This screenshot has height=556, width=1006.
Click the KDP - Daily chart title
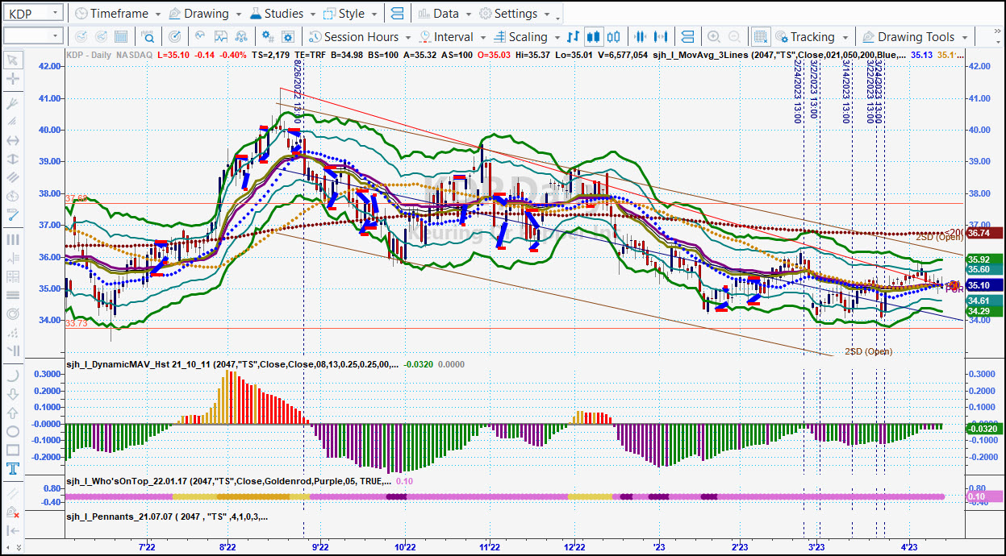(x=90, y=55)
